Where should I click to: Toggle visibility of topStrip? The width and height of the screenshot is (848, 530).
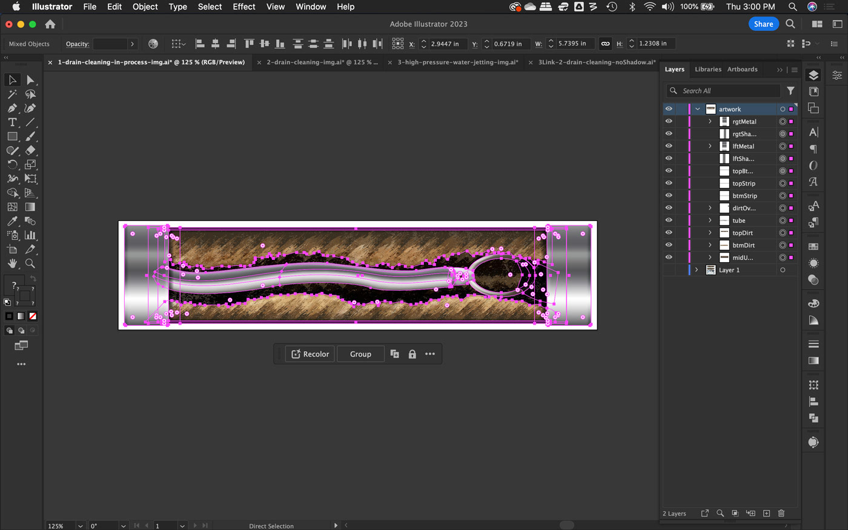(x=669, y=183)
